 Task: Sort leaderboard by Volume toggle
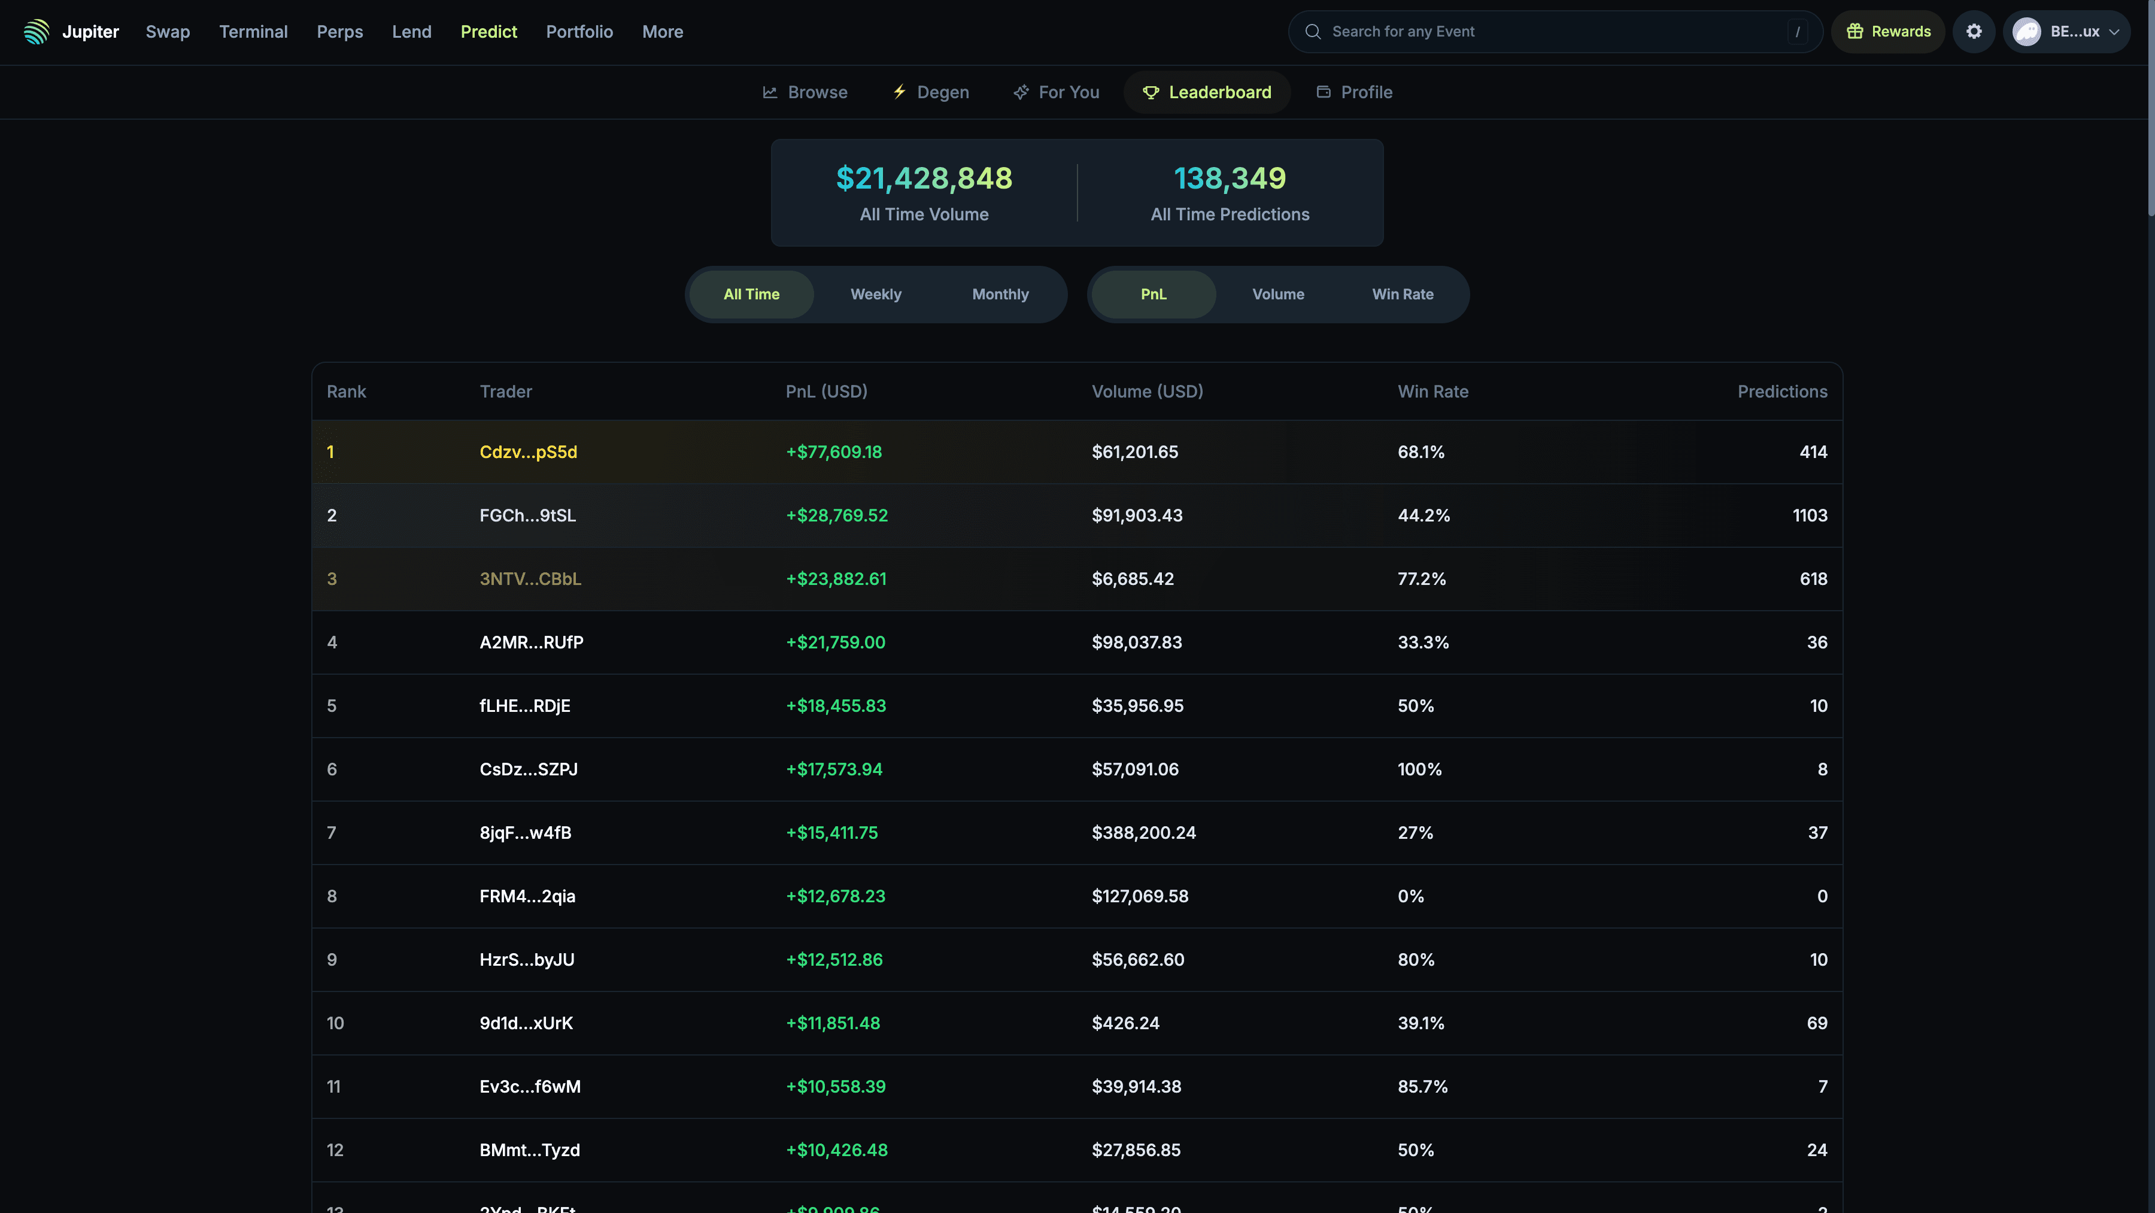point(1278,295)
